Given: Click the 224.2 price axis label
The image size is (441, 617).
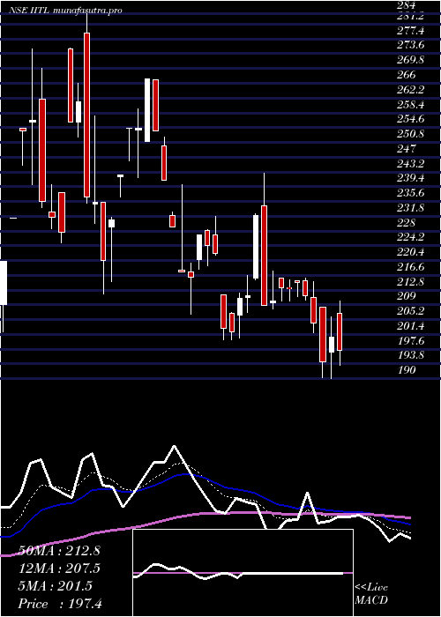Looking at the screenshot, I should click(410, 238).
